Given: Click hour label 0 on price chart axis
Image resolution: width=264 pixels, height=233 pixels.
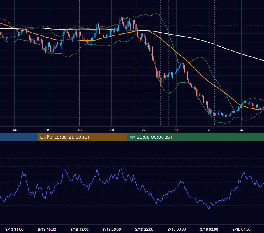Looking at the screenshot, I should click(177, 130).
